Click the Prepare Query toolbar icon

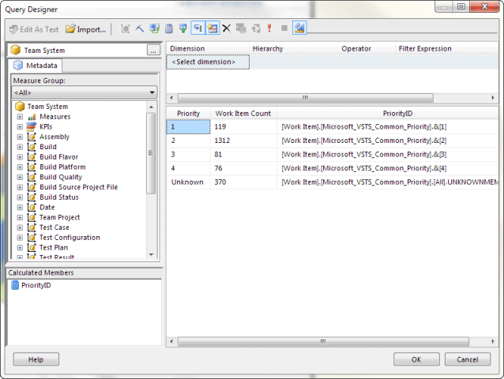[x=256, y=28]
